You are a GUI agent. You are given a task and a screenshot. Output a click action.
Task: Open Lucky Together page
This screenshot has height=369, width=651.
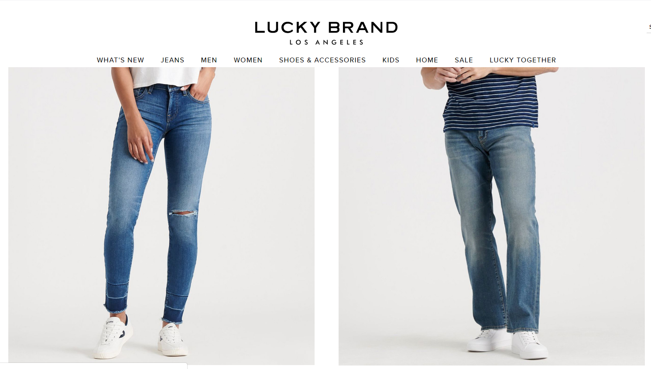coord(523,60)
